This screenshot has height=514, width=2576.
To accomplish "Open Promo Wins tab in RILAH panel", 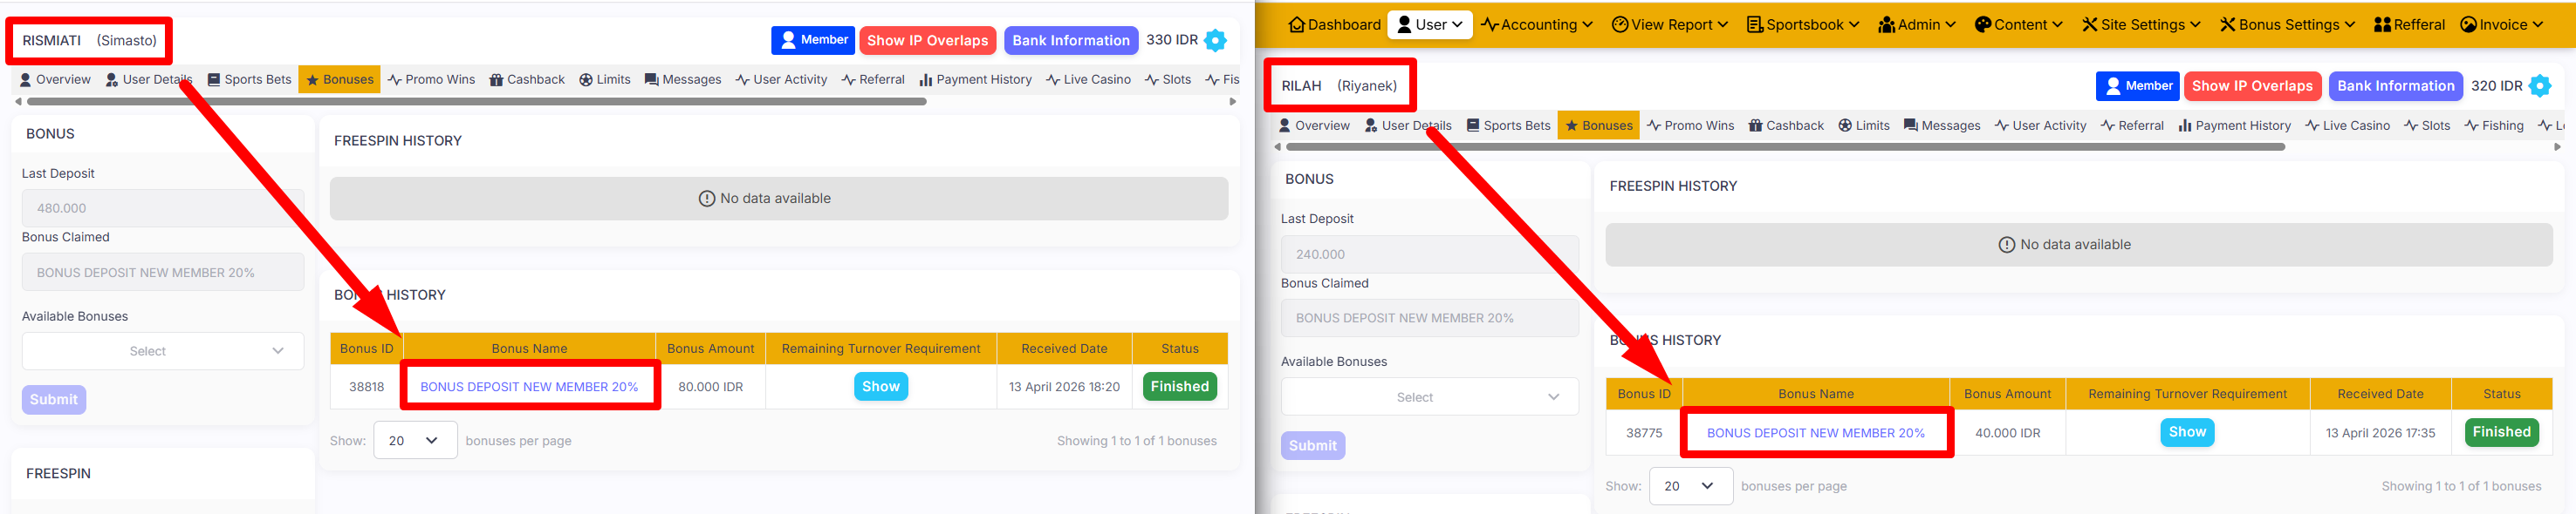I will coord(1691,125).
